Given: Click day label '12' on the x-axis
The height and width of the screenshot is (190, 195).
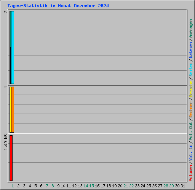Looking at the screenshot, I should [74, 186].
